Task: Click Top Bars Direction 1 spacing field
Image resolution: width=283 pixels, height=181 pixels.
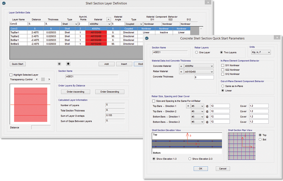Action: pos(220,106)
